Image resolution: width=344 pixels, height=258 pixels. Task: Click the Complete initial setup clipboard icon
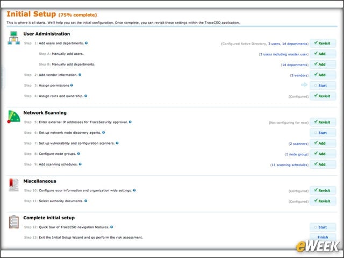(x=14, y=222)
